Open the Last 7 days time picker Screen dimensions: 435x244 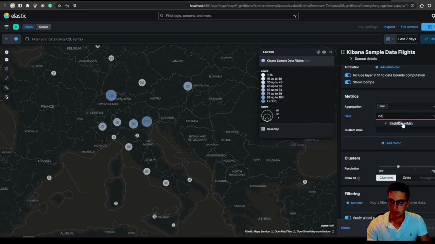click(x=407, y=39)
